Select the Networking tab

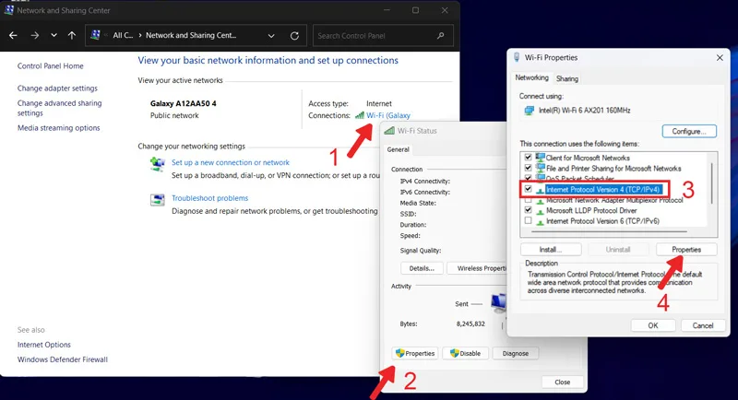tap(531, 77)
